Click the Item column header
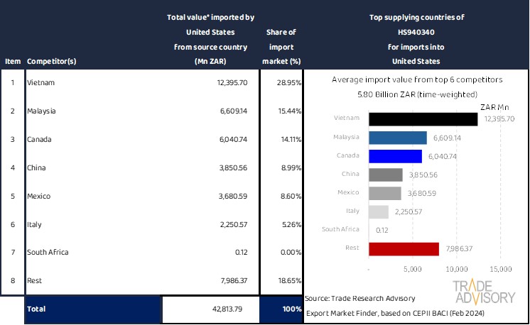Image resolution: width=530 pixels, height=325 pixels. (12, 61)
